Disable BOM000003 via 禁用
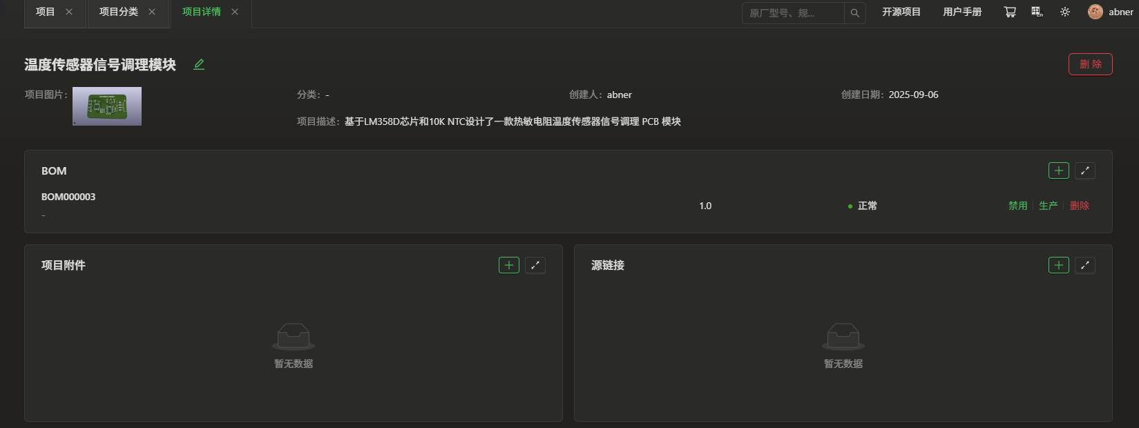Screen dimensions: 1139x428 (x=1017, y=206)
